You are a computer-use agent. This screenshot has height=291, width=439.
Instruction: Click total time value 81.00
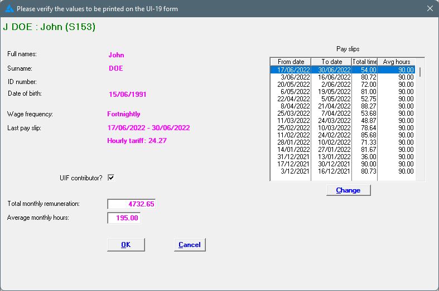point(369,92)
